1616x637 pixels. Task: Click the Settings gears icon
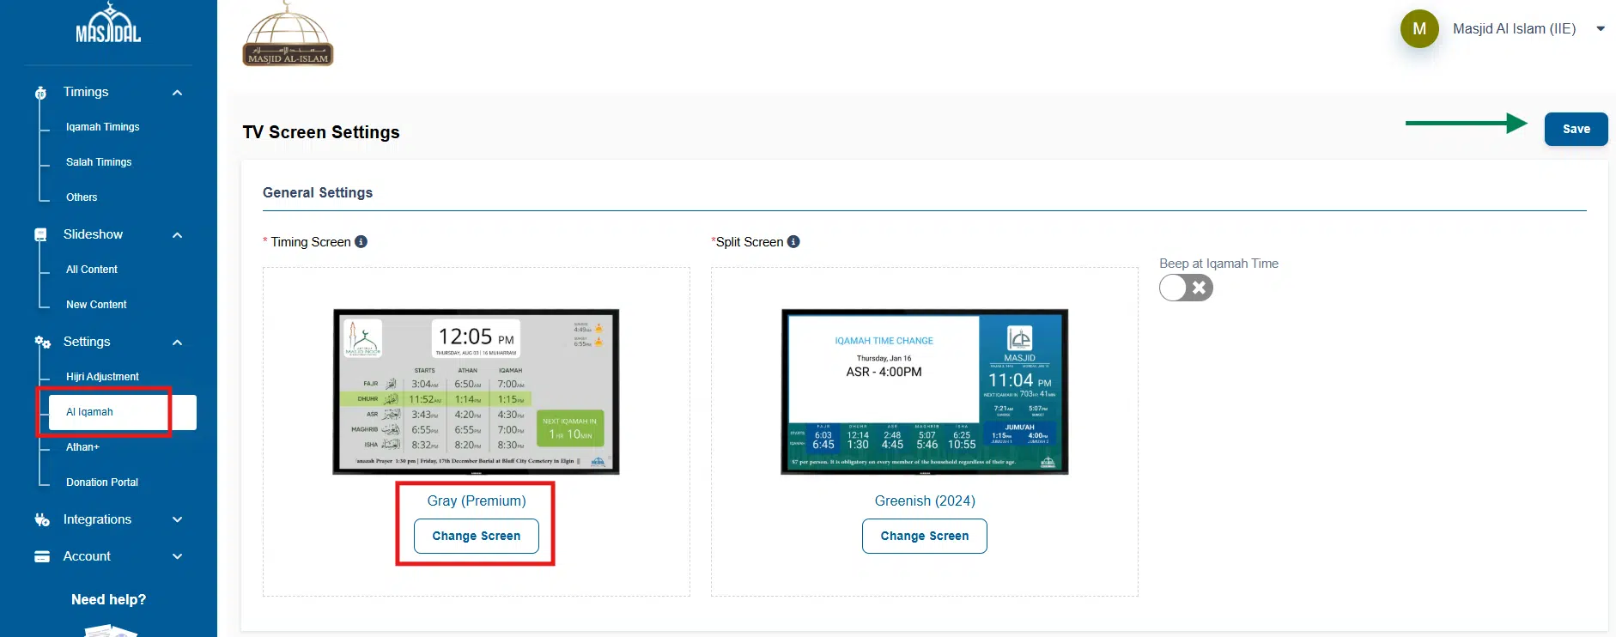[42, 342]
